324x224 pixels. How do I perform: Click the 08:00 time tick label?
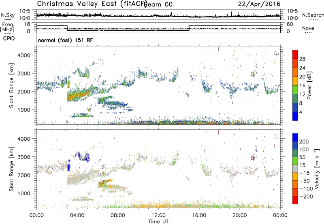click(x=118, y=216)
